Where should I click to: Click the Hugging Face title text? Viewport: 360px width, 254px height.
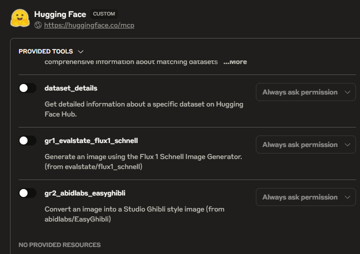coord(60,14)
